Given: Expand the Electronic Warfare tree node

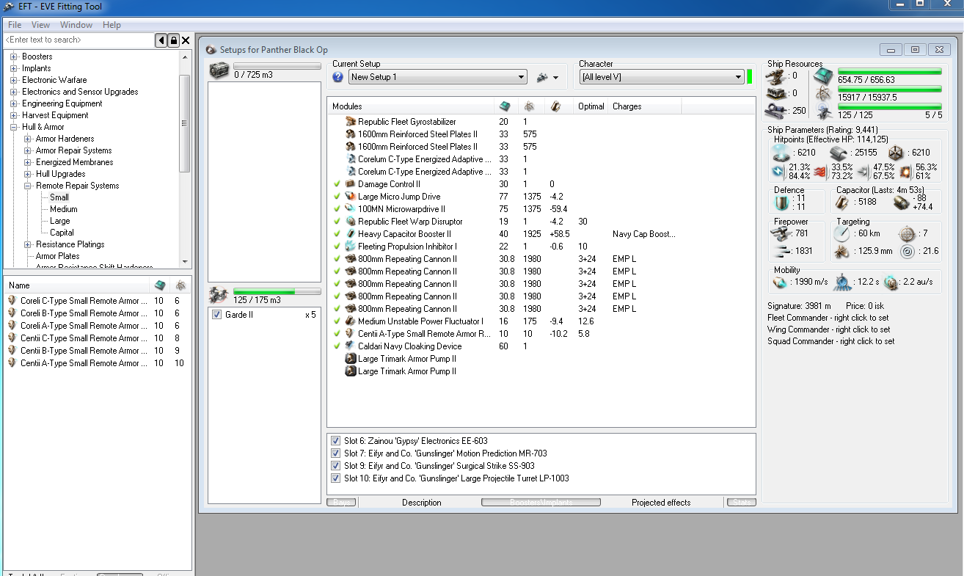Looking at the screenshot, I should pyautogui.click(x=13, y=80).
